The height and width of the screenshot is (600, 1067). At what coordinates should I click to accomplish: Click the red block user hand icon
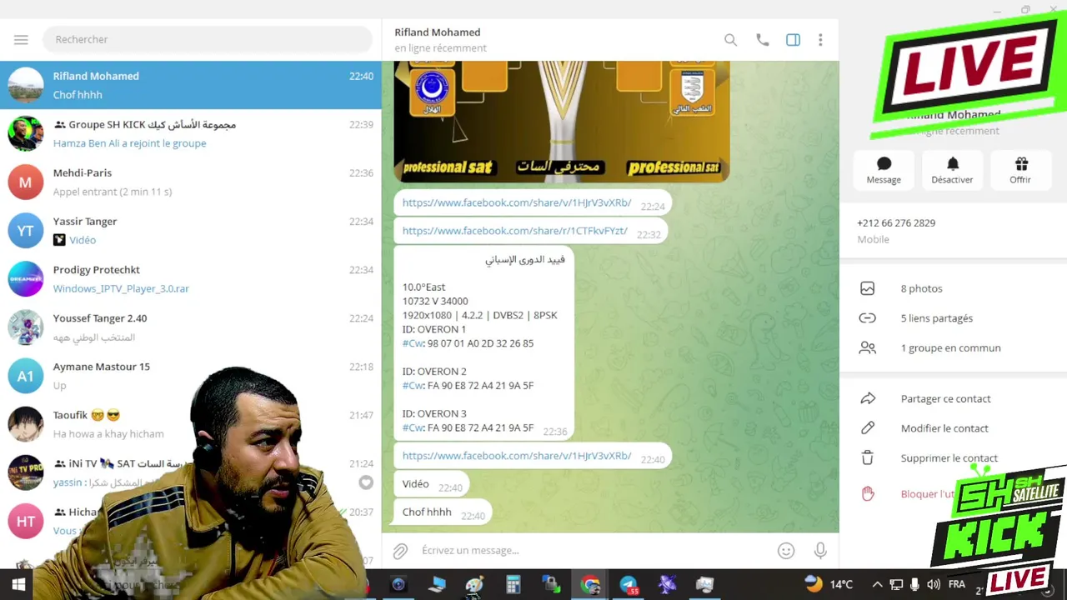coord(868,494)
